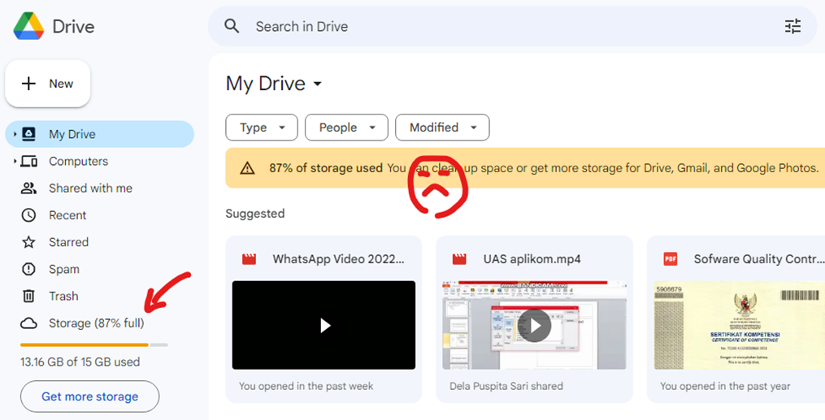This screenshot has width=825, height=420.
Task: Click the Recent clock icon in sidebar
Action: point(29,215)
